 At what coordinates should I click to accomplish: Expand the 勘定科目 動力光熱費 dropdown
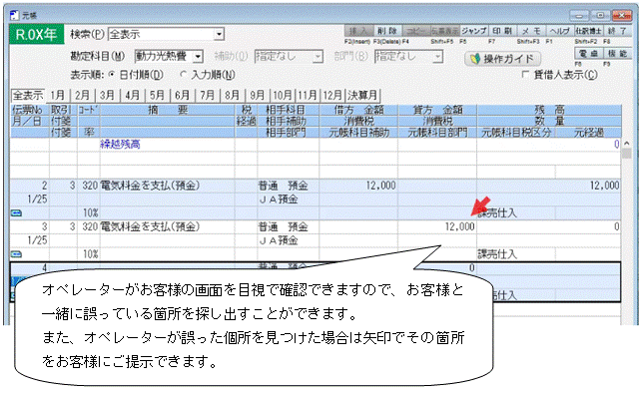coord(198,56)
